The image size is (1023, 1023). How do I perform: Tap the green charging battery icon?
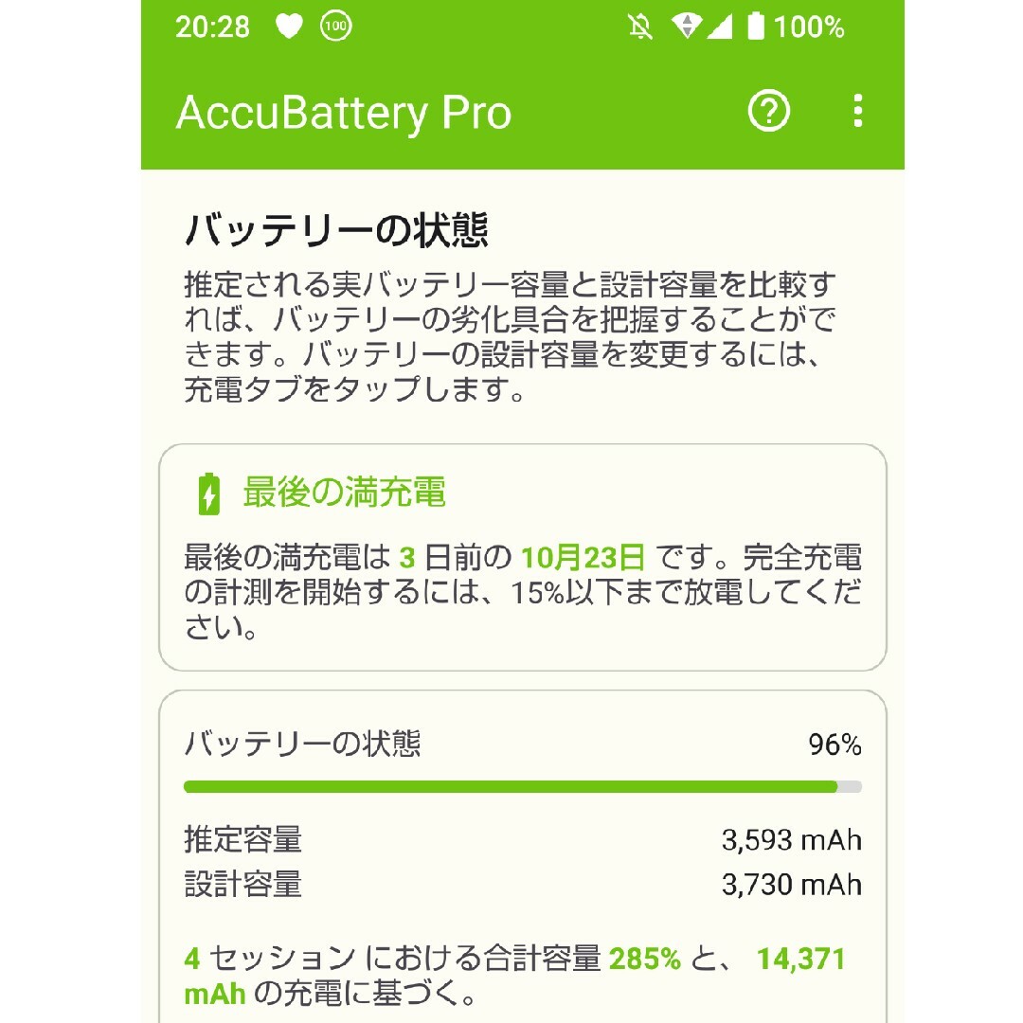pyautogui.click(x=208, y=494)
